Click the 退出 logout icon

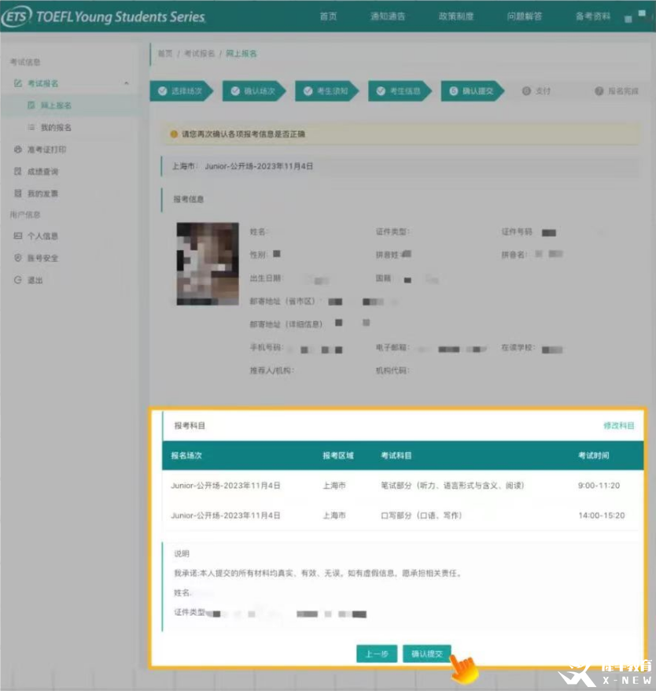(17, 280)
